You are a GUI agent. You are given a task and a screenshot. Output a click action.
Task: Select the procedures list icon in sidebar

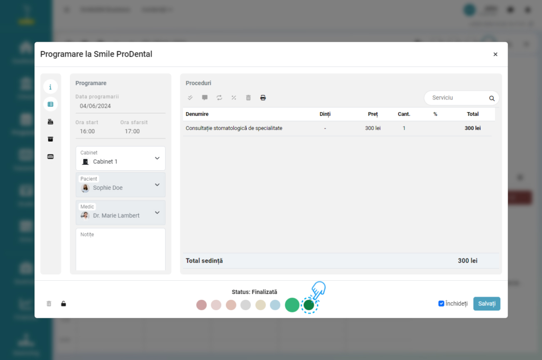50,104
